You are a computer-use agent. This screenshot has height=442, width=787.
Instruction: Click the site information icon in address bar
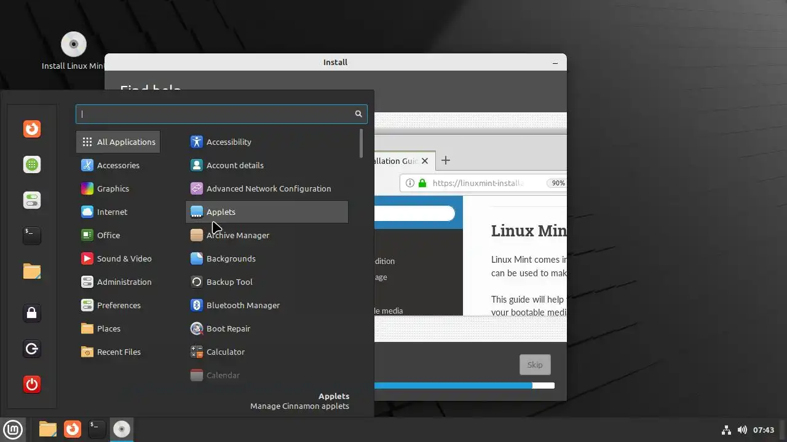(410, 183)
